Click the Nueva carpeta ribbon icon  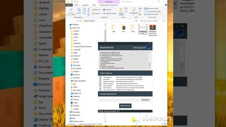[121, 10]
